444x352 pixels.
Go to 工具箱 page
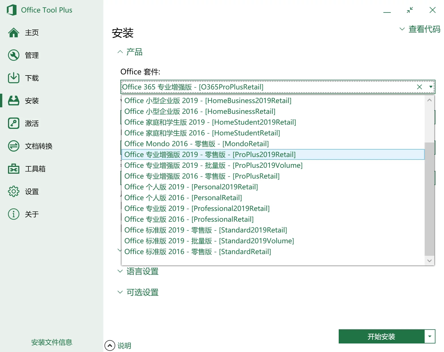tap(35, 169)
